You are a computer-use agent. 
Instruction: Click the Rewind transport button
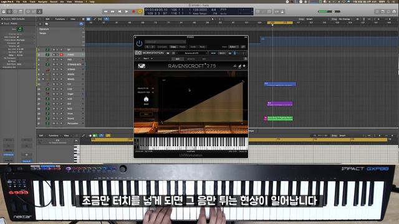[105, 11]
